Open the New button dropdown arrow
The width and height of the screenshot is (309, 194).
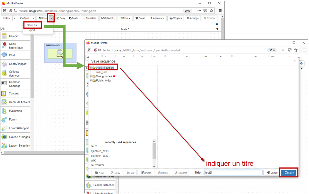15,18
